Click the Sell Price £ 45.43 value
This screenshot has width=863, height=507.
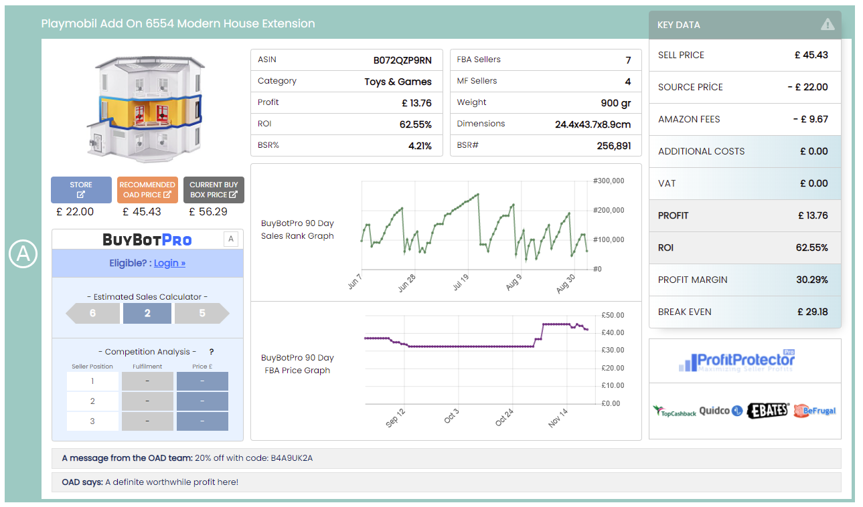[x=811, y=55]
